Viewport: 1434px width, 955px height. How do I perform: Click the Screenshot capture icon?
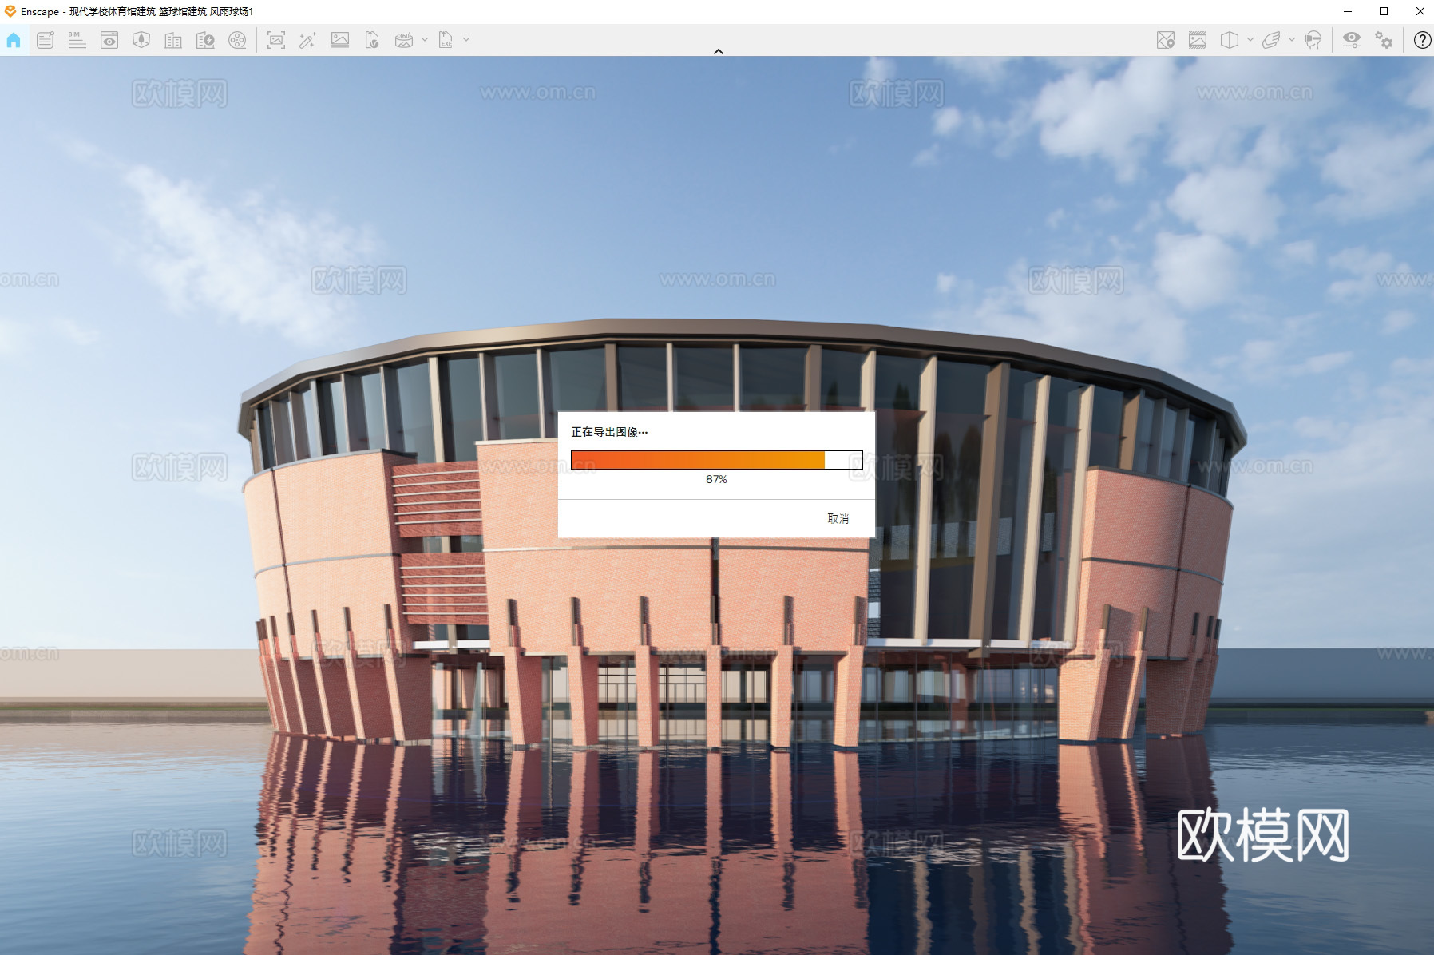point(276,40)
